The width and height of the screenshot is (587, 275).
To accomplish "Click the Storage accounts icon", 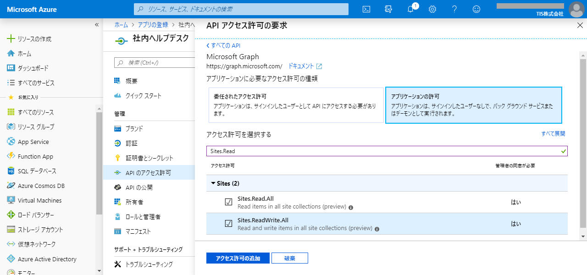I will tap(11, 230).
